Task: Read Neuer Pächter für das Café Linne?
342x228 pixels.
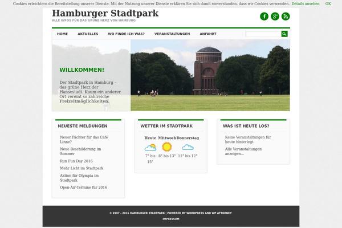Action: click(84, 140)
